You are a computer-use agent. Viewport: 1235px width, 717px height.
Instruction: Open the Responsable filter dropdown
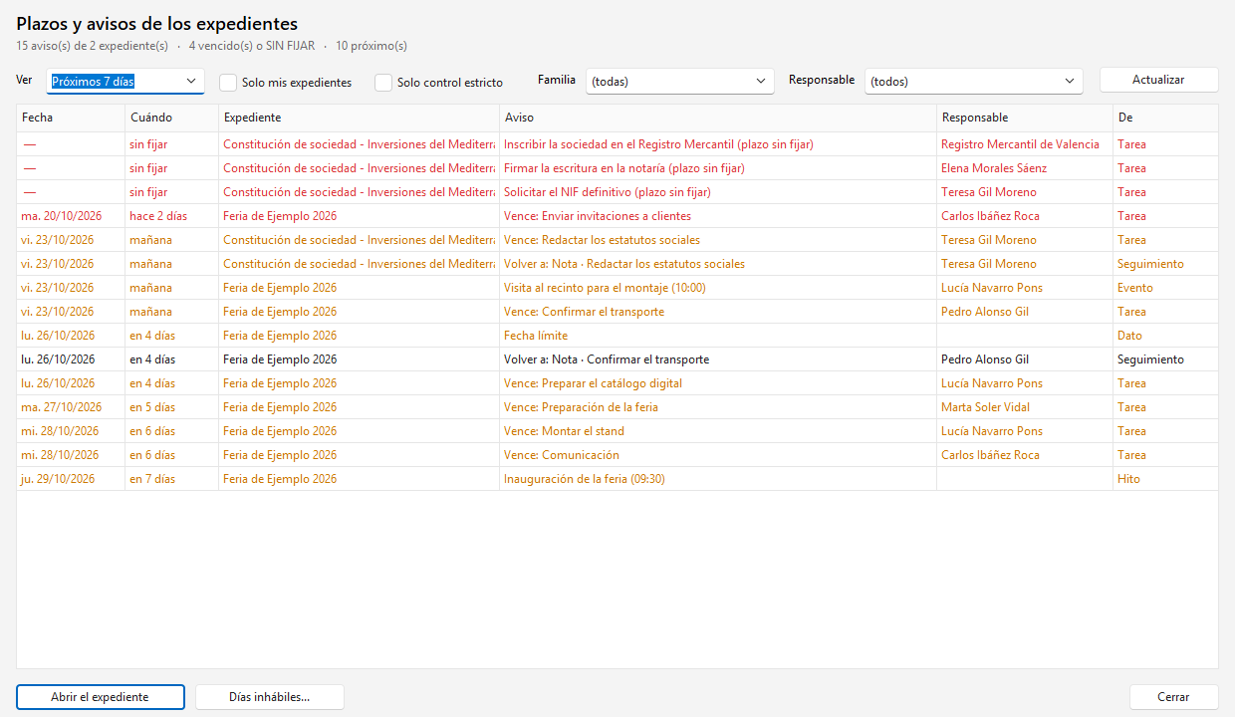click(x=974, y=82)
